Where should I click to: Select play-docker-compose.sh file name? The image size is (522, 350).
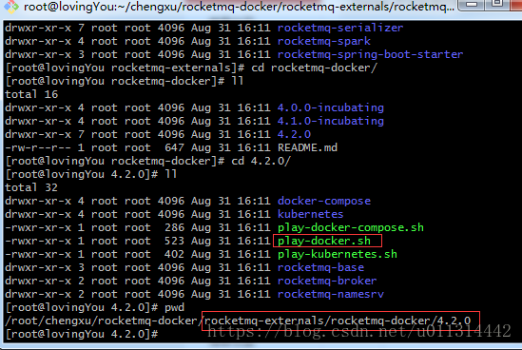pyautogui.click(x=351, y=227)
